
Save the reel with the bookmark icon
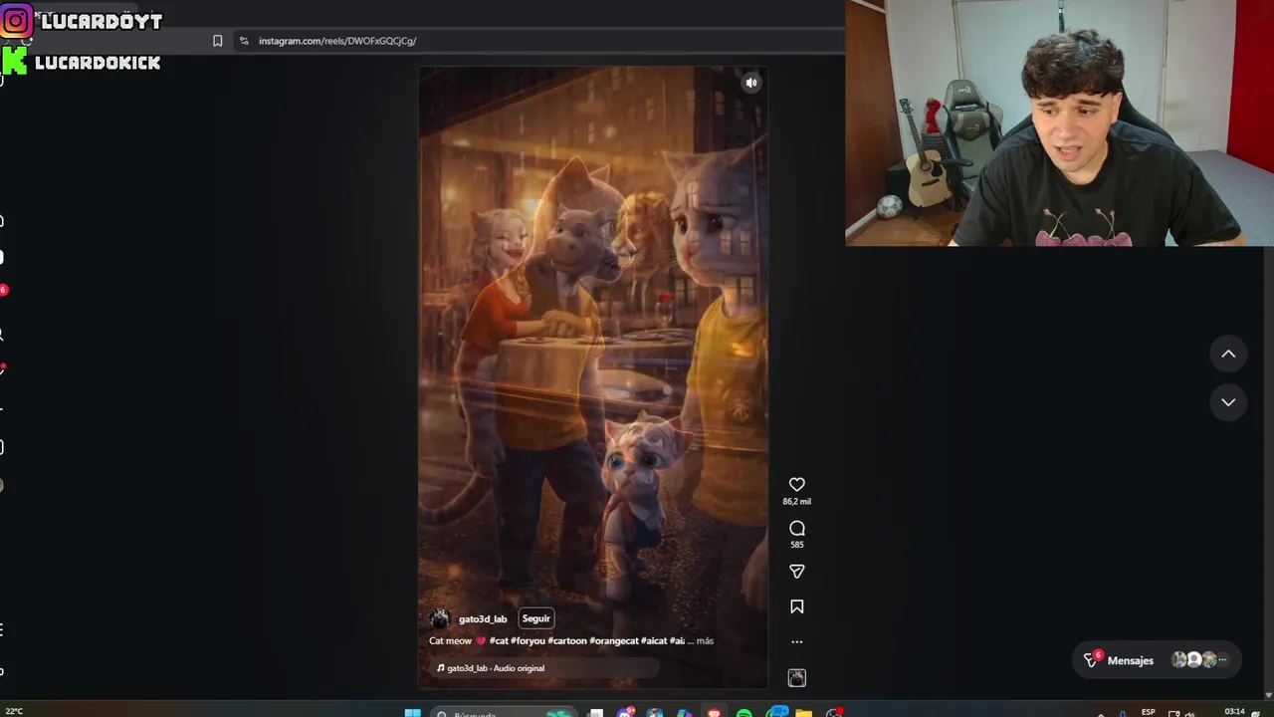point(796,606)
